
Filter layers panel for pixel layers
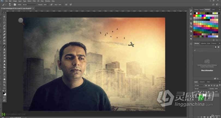tap(206, 85)
